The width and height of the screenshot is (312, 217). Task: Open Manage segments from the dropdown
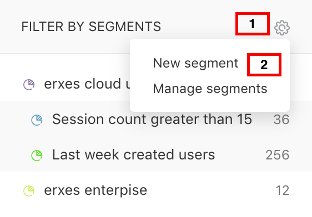210,89
